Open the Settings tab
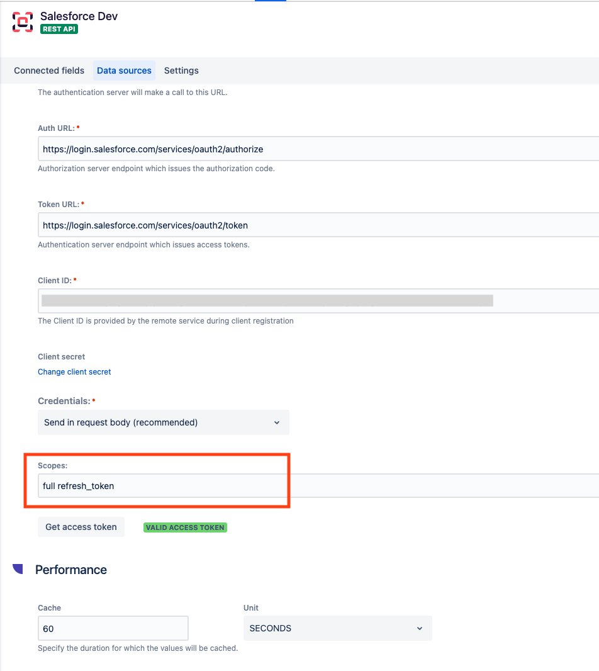The height and width of the screenshot is (671, 599). [181, 70]
